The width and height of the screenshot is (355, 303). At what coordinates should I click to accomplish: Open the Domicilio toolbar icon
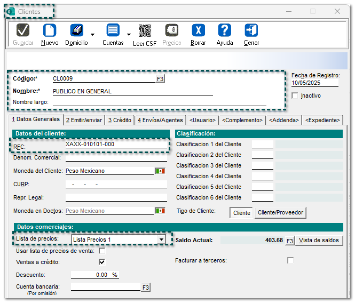pos(76,31)
